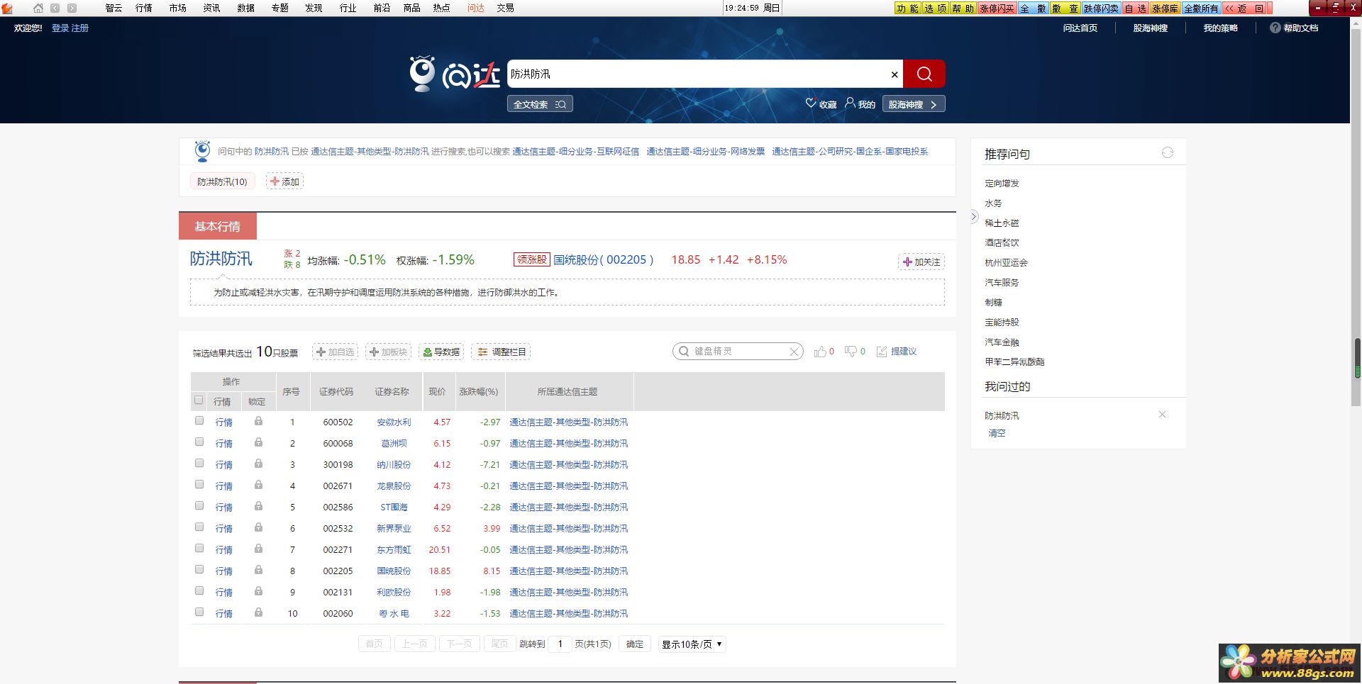
Task: Focus the 键盘精灵 filter input
Action: point(738,352)
